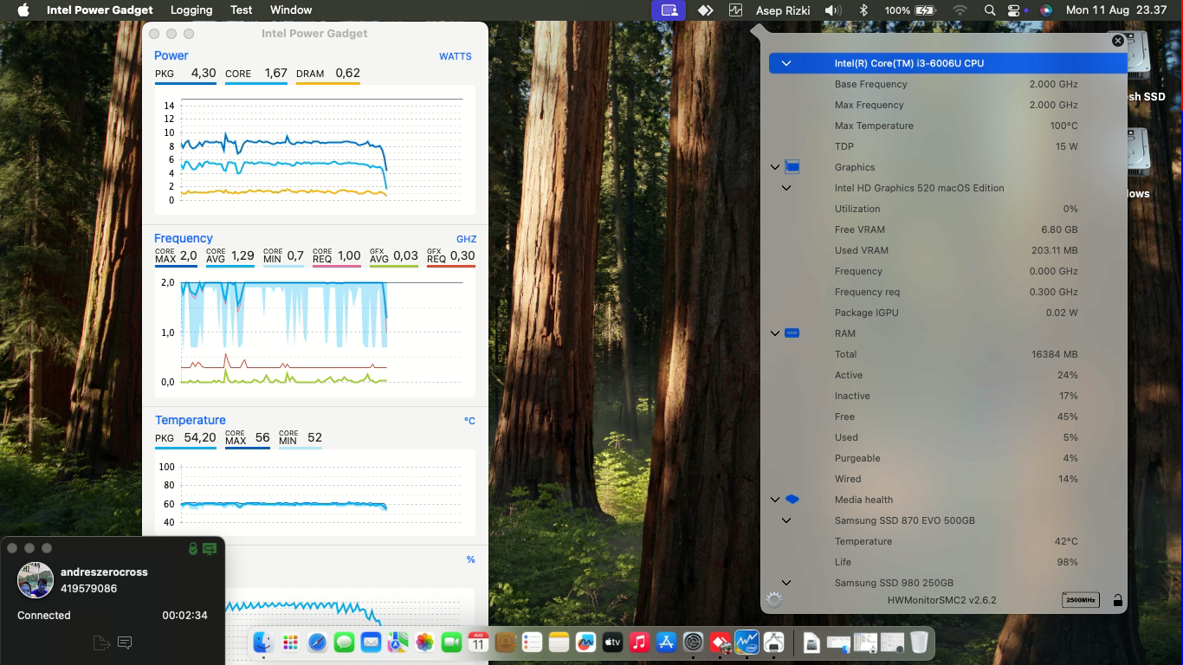
Task: Click the green security padlock in the AnyDesk window
Action: 192,548
